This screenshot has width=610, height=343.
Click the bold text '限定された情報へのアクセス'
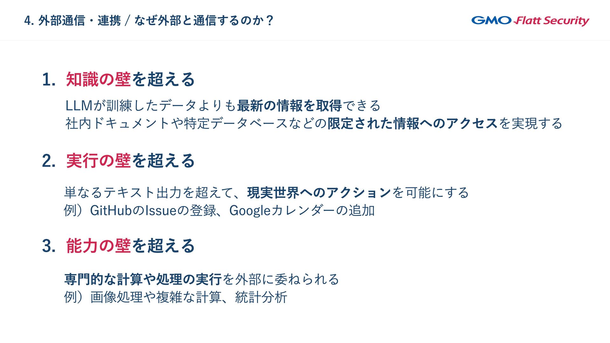tap(413, 124)
